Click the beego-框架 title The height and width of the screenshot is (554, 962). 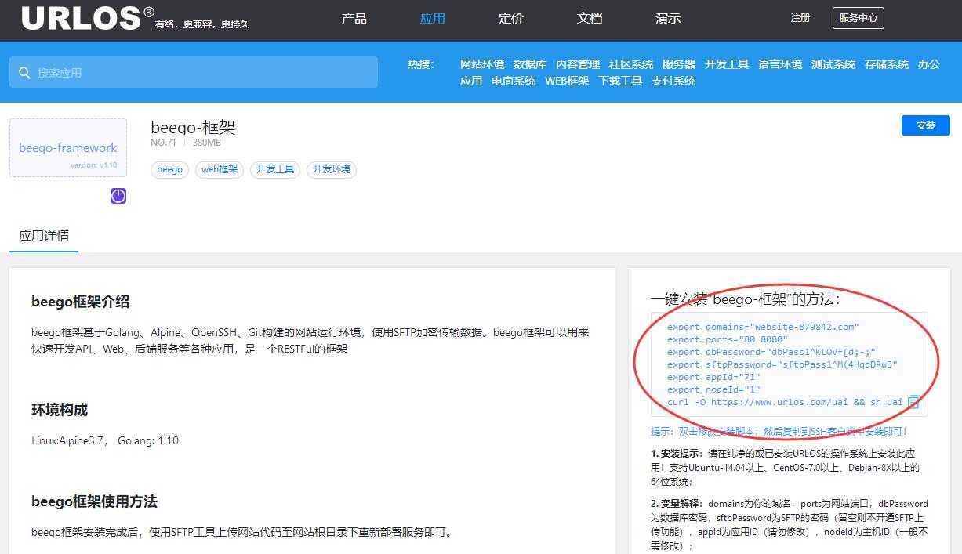[x=193, y=127]
